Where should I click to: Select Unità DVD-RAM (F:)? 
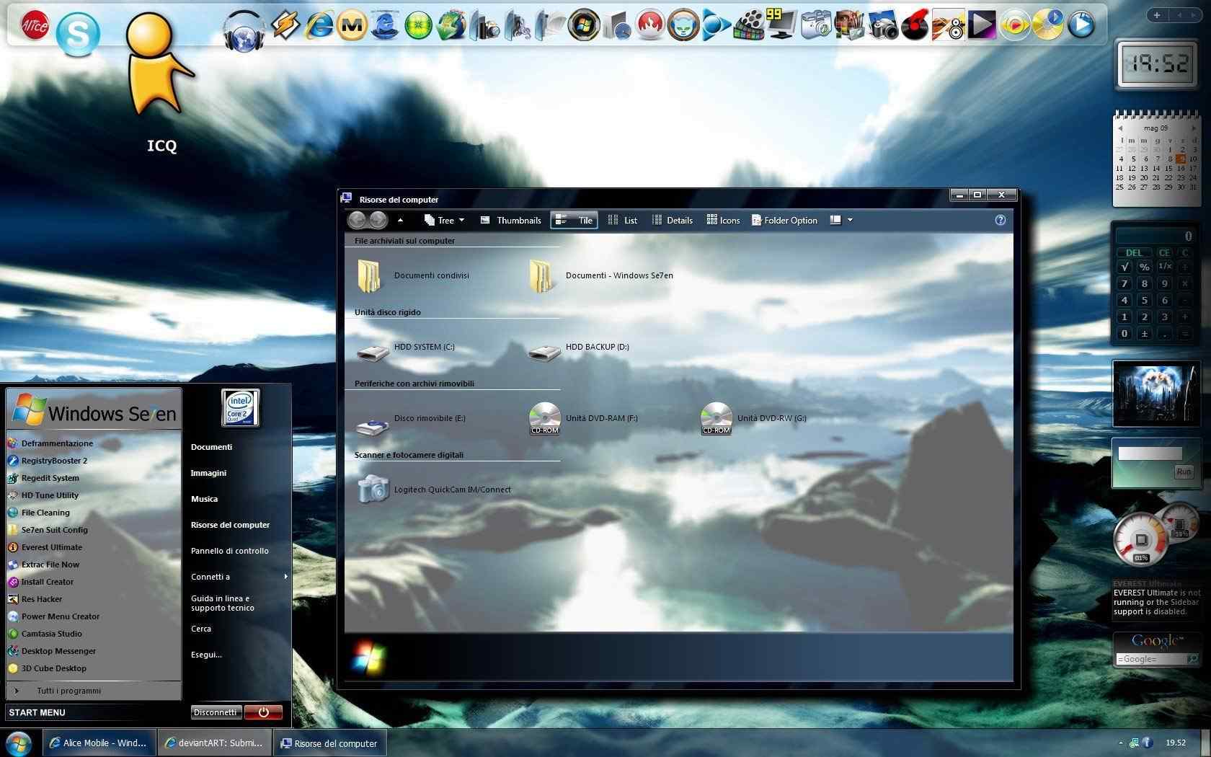[583, 419]
